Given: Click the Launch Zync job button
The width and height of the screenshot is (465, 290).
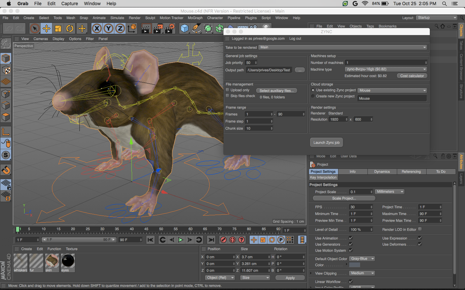Looking at the screenshot, I should (326, 142).
